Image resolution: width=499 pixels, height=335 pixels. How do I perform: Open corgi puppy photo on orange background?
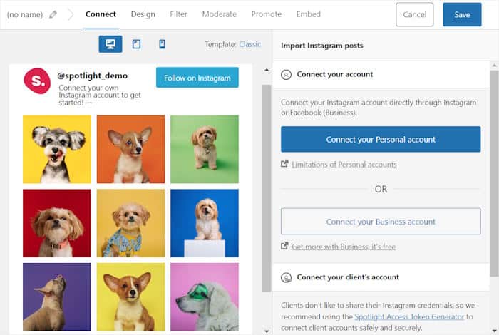[130, 149]
